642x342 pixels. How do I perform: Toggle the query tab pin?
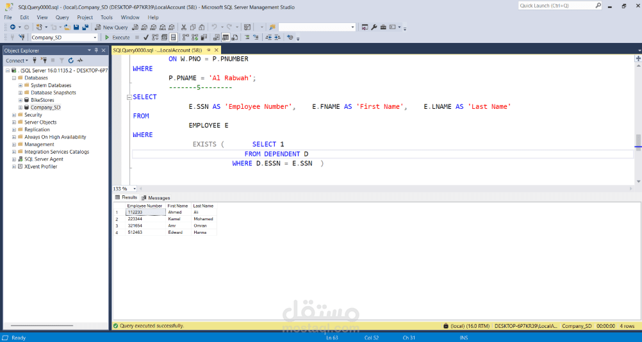point(208,50)
